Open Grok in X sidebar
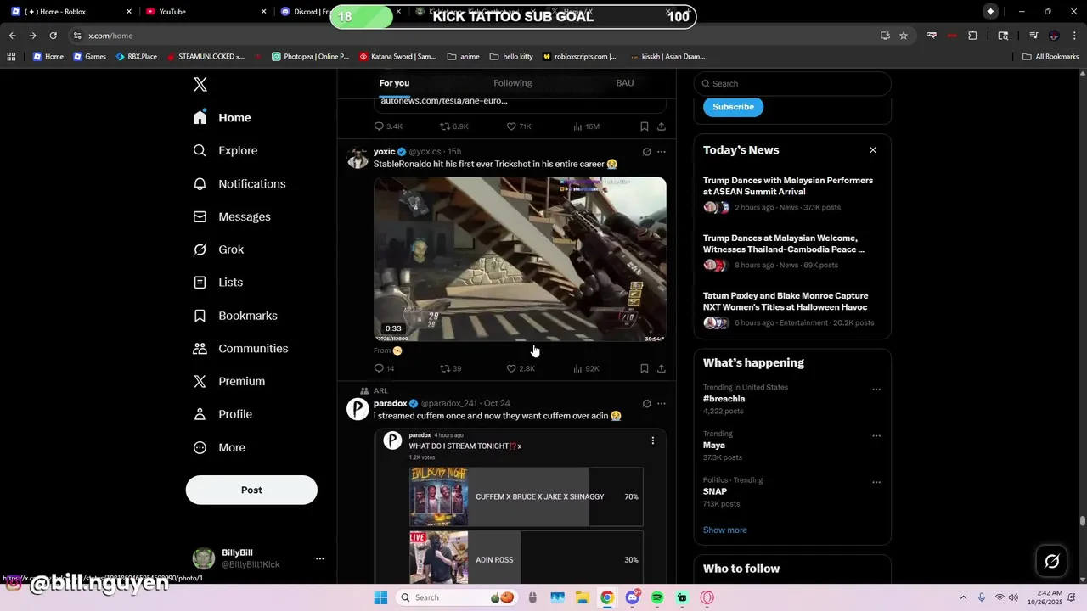 tap(218, 249)
